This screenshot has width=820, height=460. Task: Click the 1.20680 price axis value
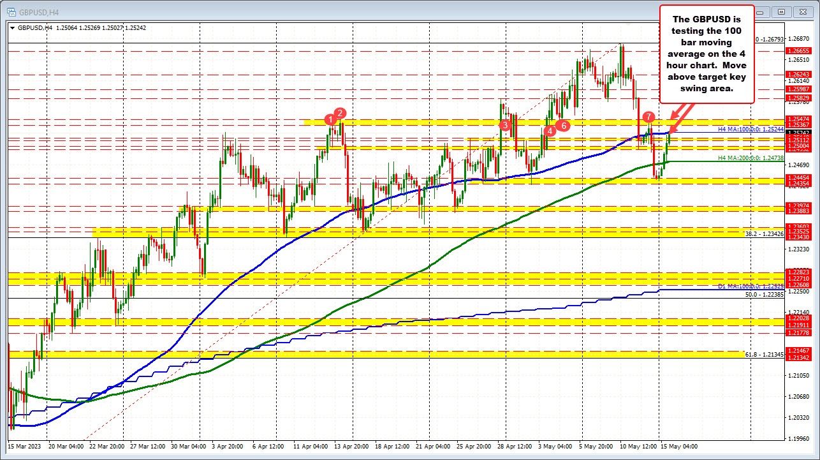tap(798, 396)
